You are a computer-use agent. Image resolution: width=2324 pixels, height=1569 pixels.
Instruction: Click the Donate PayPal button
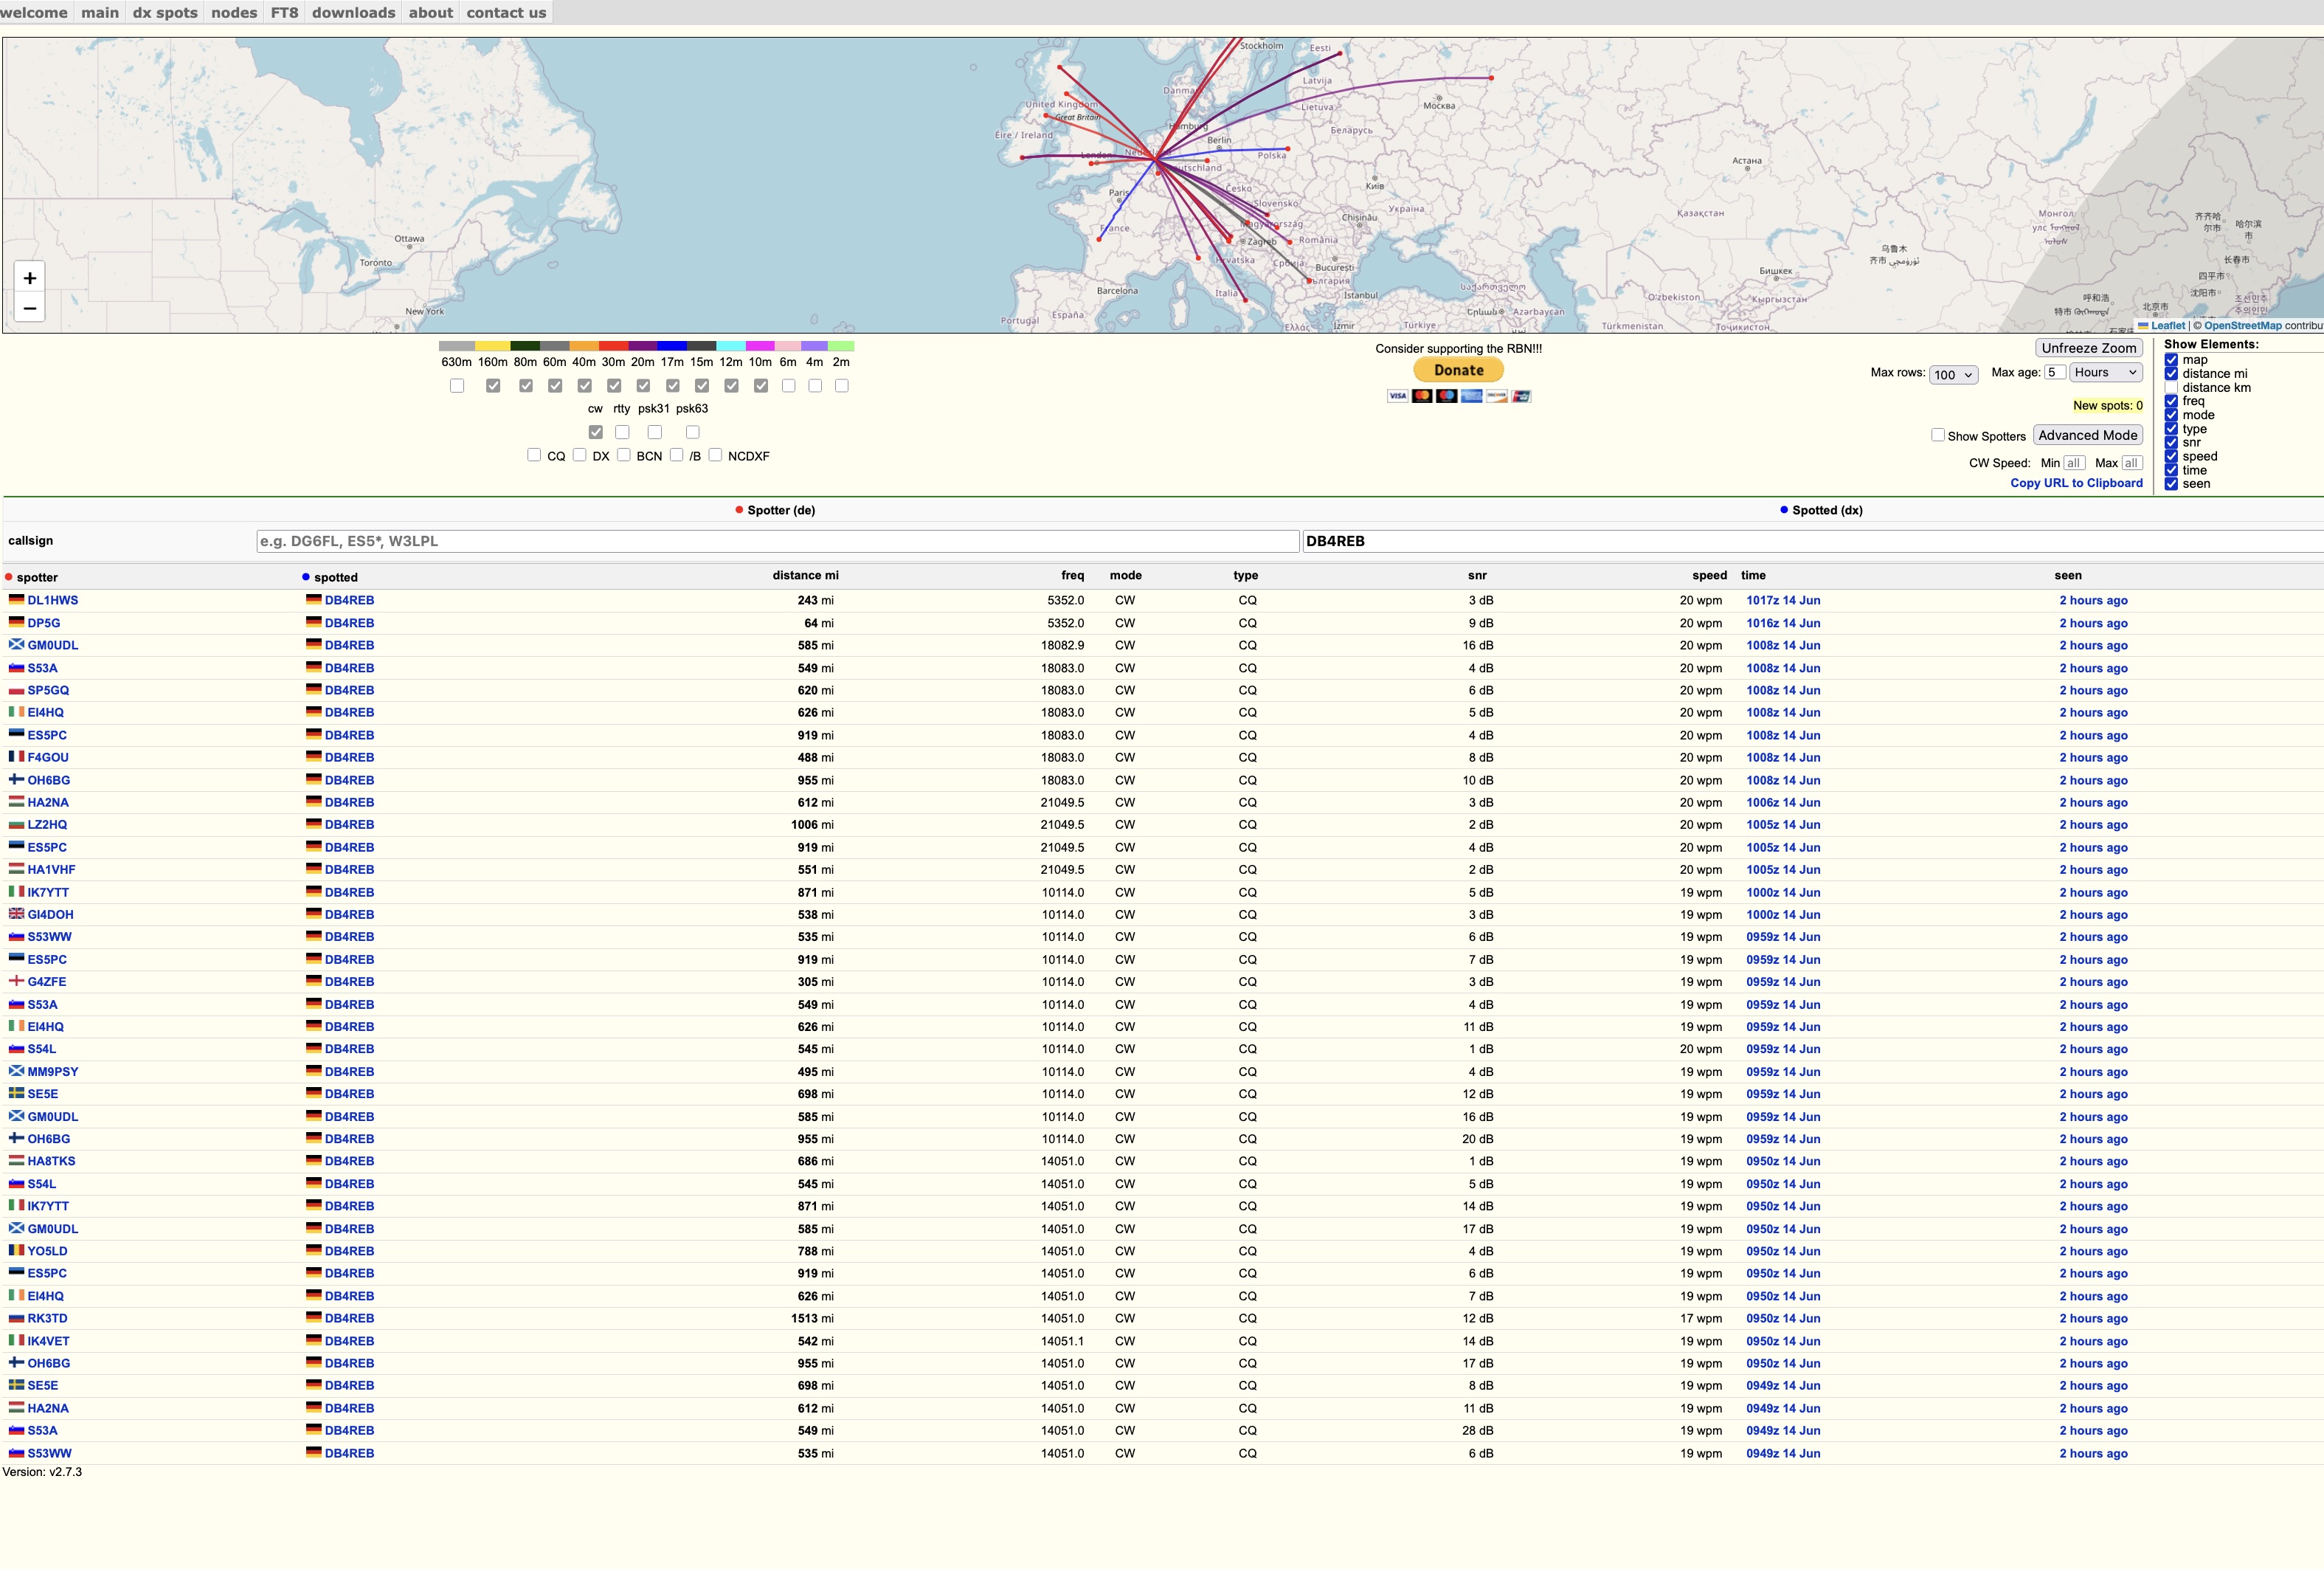point(1458,370)
